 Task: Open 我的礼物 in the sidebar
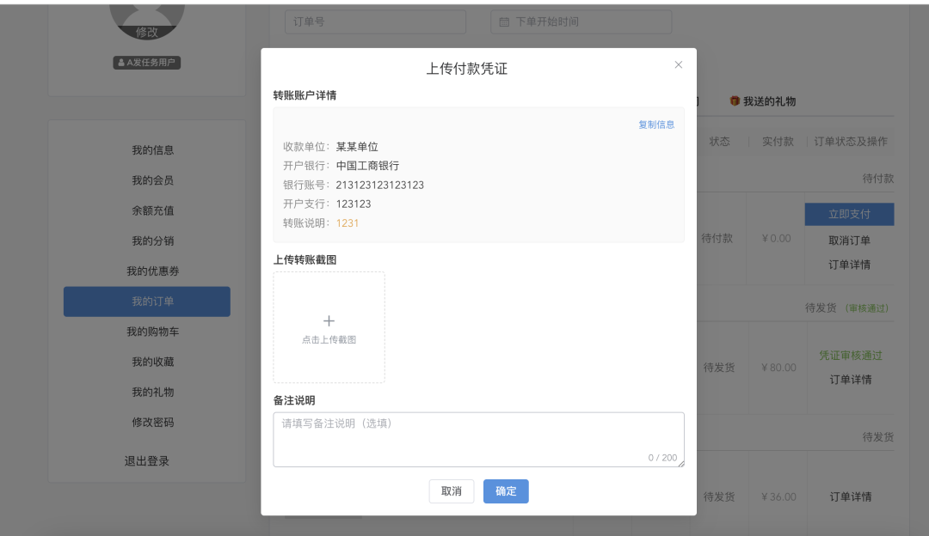coord(153,393)
